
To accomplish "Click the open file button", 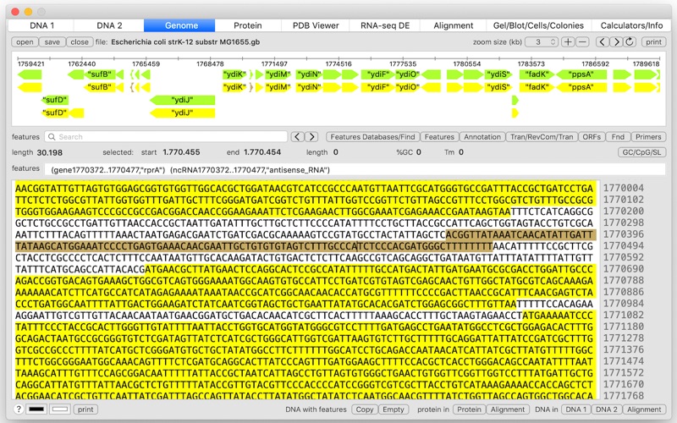I will (x=25, y=41).
